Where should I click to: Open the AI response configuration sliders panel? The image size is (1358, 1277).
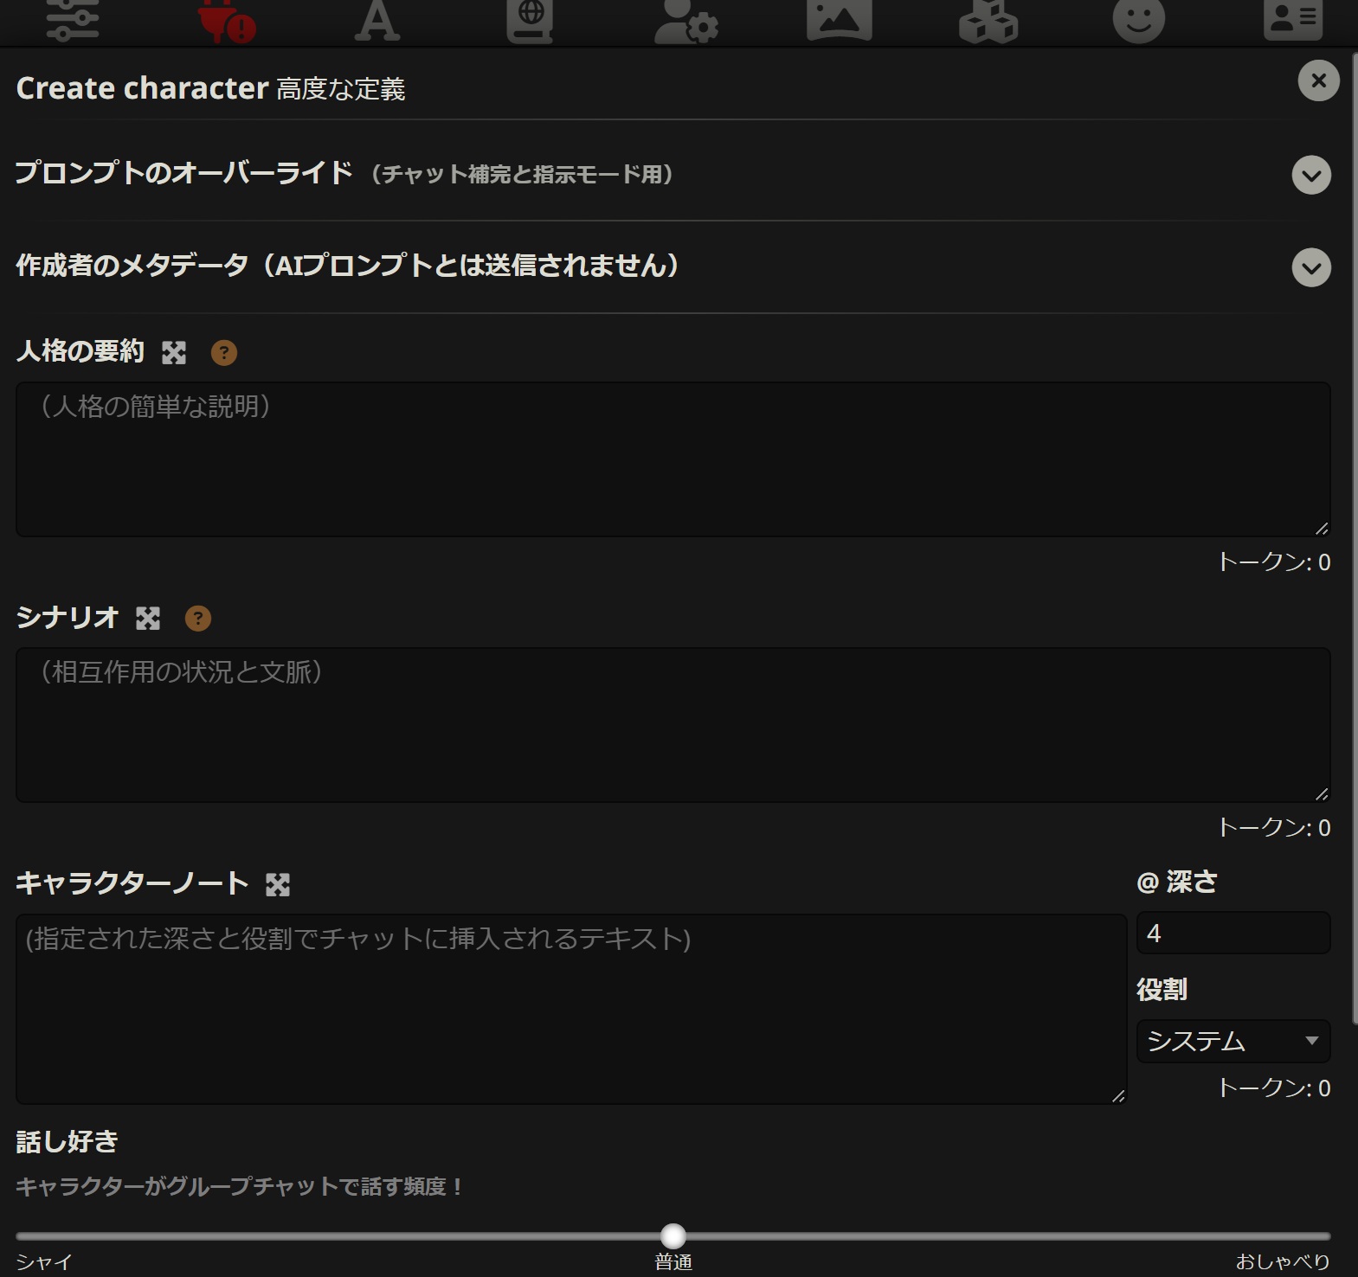[73, 21]
